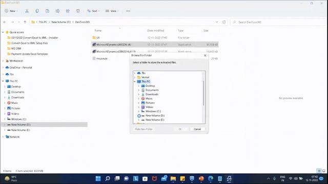Select Music in dialog tree
Screen dimensions: 328x184
(x=149, y=99)
